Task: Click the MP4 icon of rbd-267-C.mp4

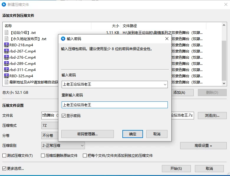Action: click(x=6, y=51)
